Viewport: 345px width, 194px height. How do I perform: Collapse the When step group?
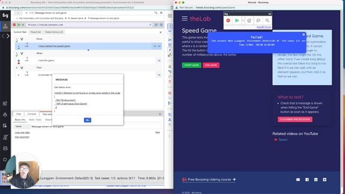coord(22,53)
